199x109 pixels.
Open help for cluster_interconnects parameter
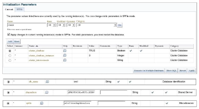[x=65, y=60]
